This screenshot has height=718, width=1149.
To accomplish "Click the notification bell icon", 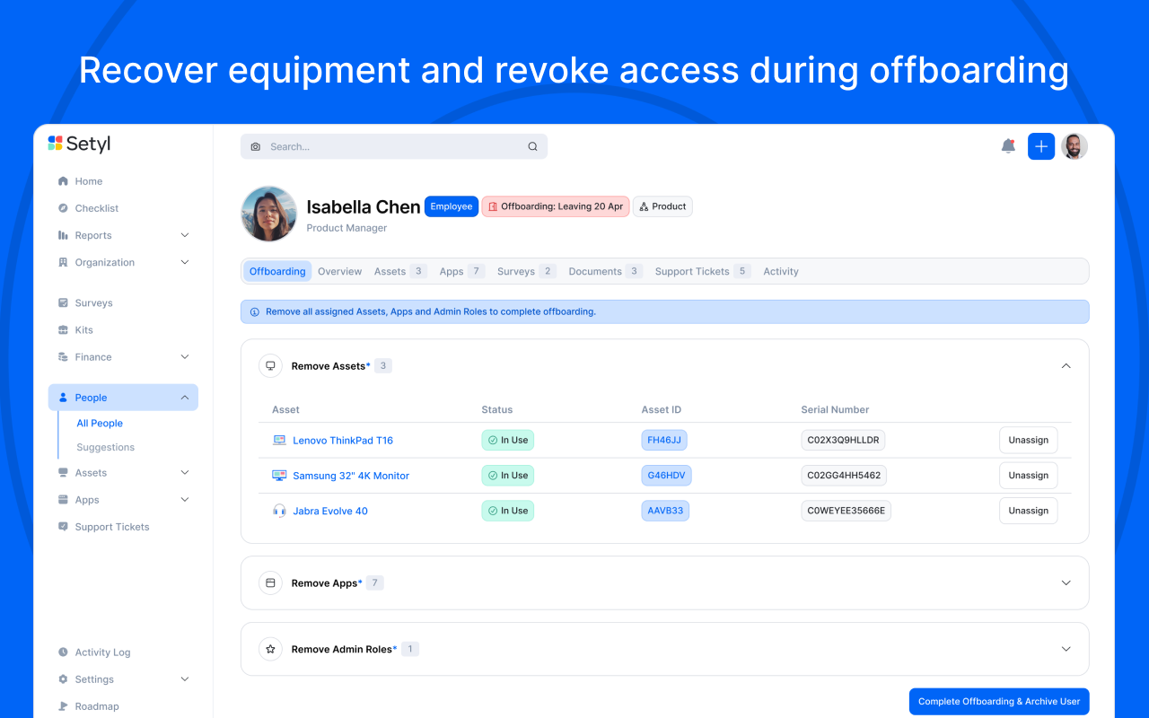I will [x=1007, y=145].
